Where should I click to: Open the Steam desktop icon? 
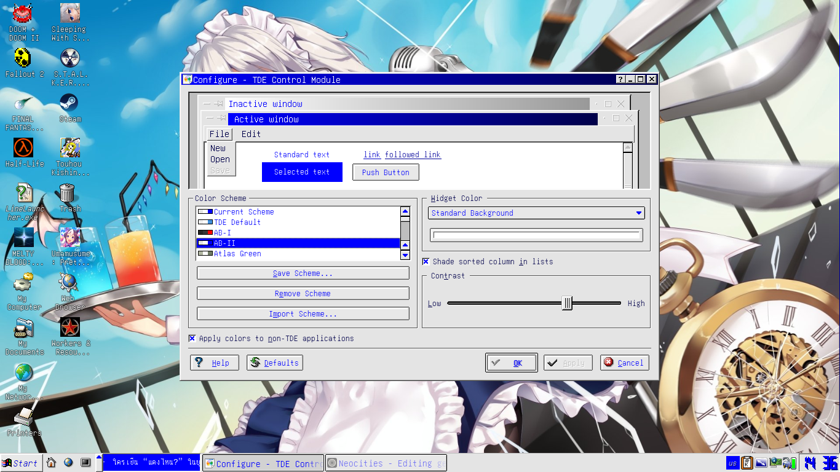pos(68,103)
